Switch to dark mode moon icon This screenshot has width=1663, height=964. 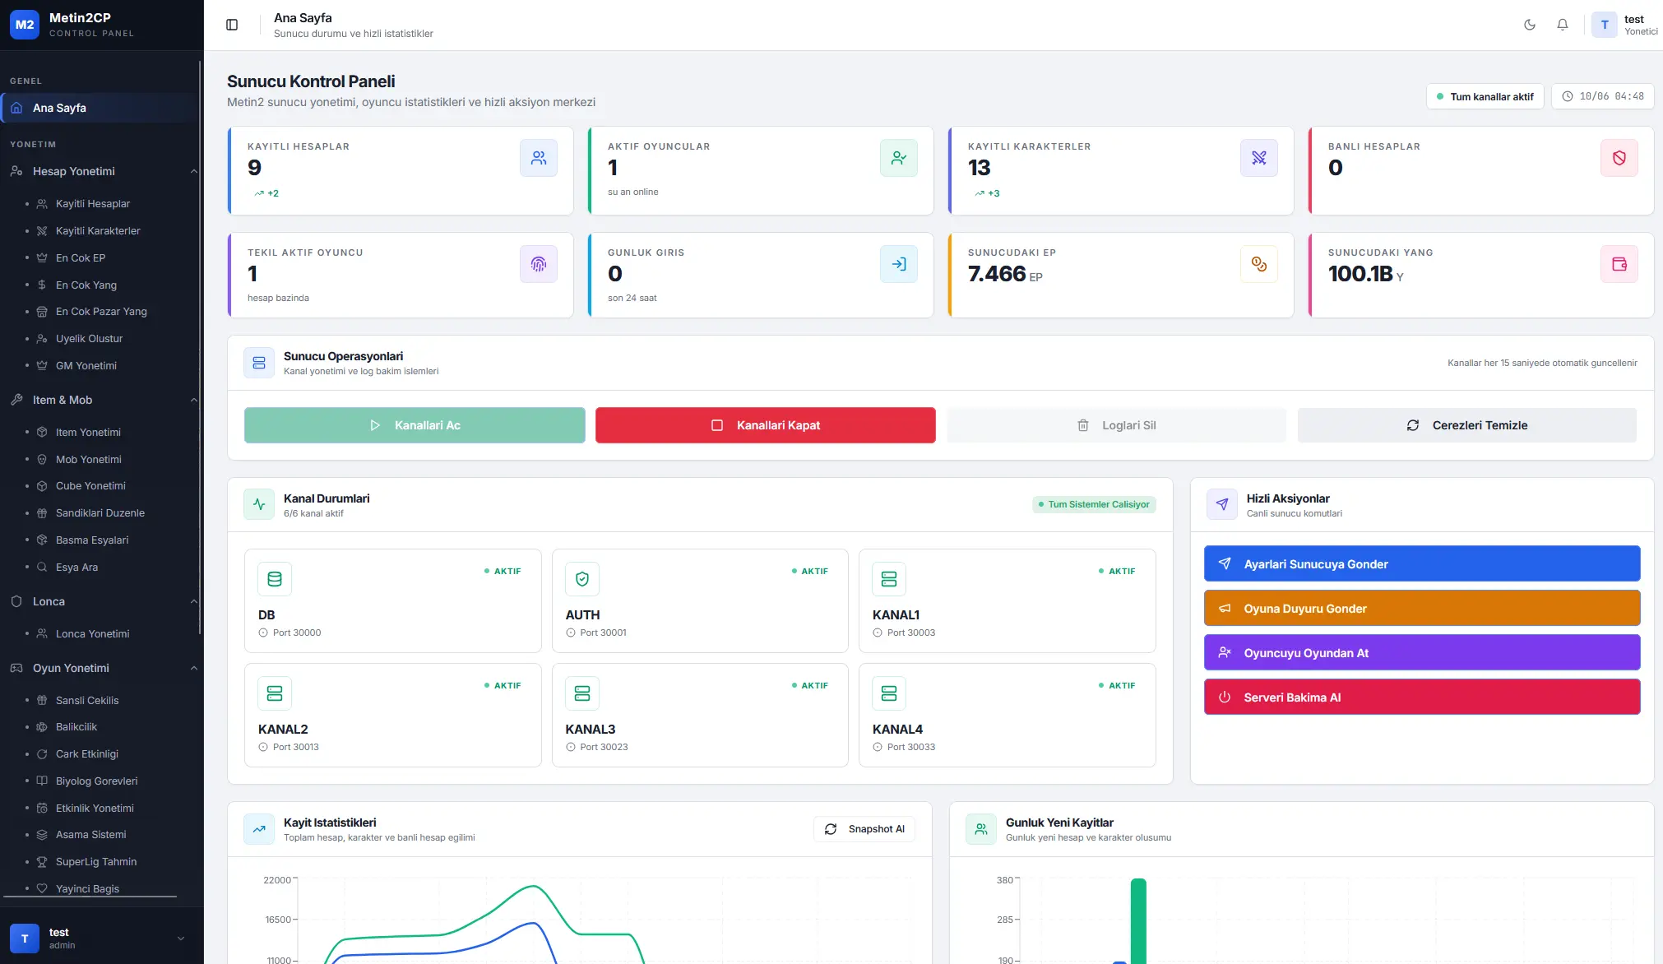(1530, 25)
